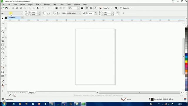Click the Open file folder icon
Screen dimensions: 188x106
6,8
